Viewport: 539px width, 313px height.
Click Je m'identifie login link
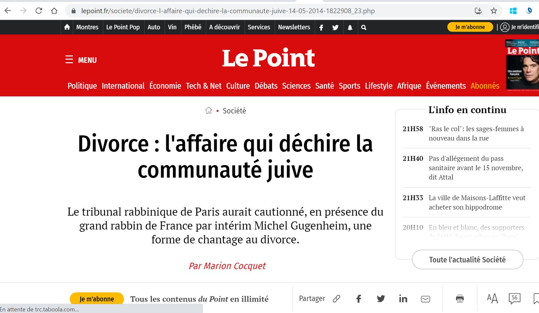[525, 27]
